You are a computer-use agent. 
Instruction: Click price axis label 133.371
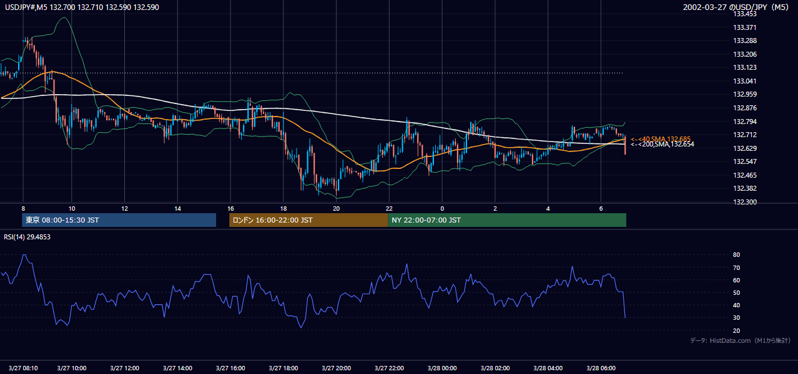pos(744,27)
